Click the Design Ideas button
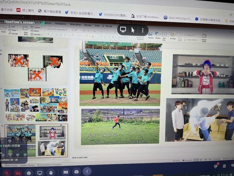 point(204,37)
